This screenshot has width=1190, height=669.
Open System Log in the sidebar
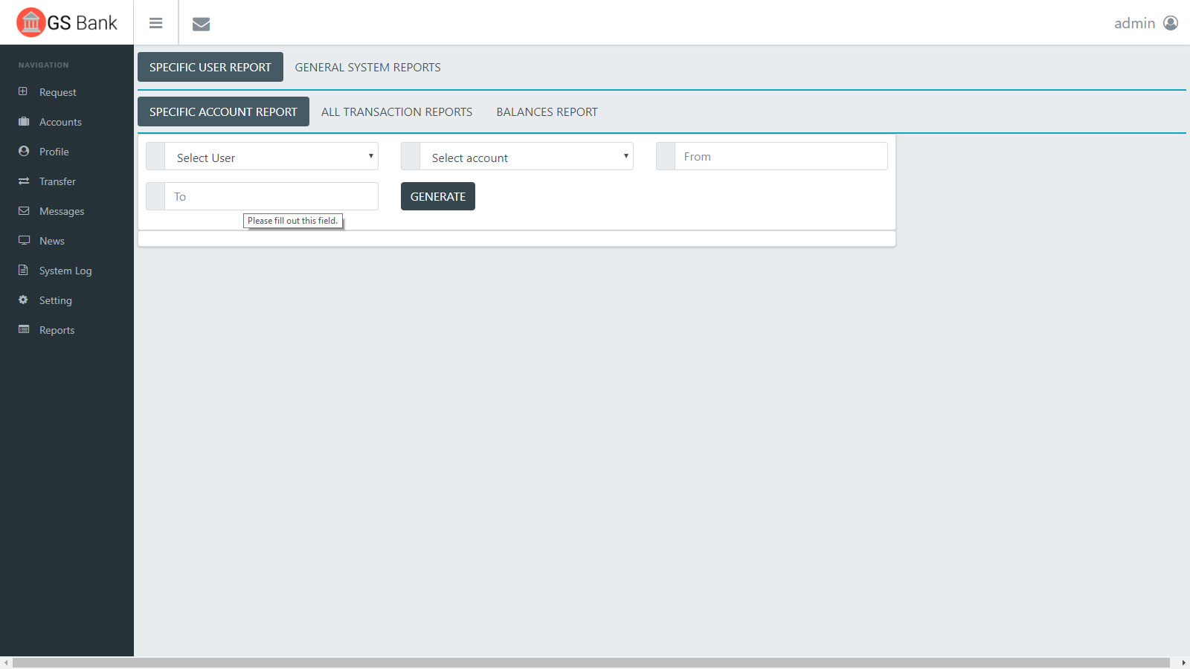(65, 271)
